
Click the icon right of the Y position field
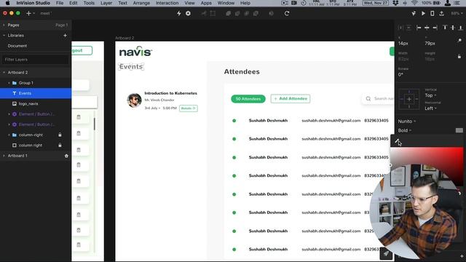coord(459,41)
